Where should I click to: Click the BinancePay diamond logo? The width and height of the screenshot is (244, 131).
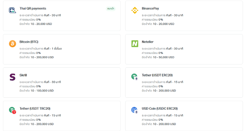pyautogui.click(x=135, y=10)
